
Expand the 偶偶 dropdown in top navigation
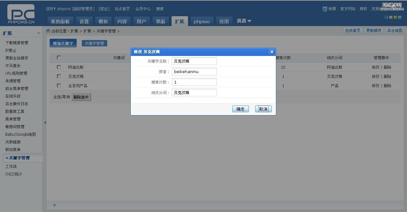(244, 21)
